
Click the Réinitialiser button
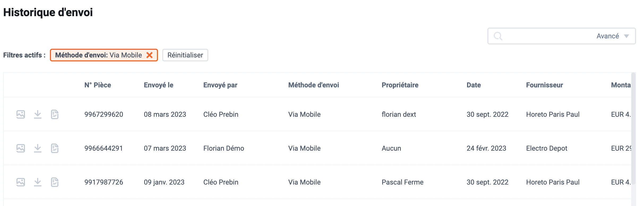point(185,55)
